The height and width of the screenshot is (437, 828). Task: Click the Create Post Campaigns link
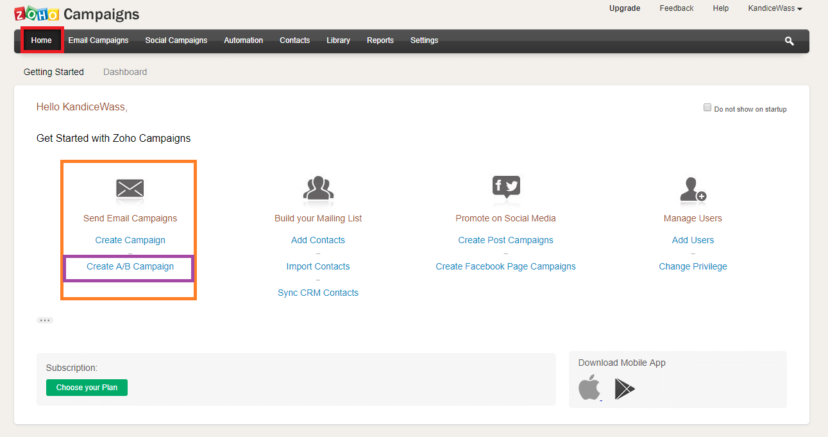[506, 240]
